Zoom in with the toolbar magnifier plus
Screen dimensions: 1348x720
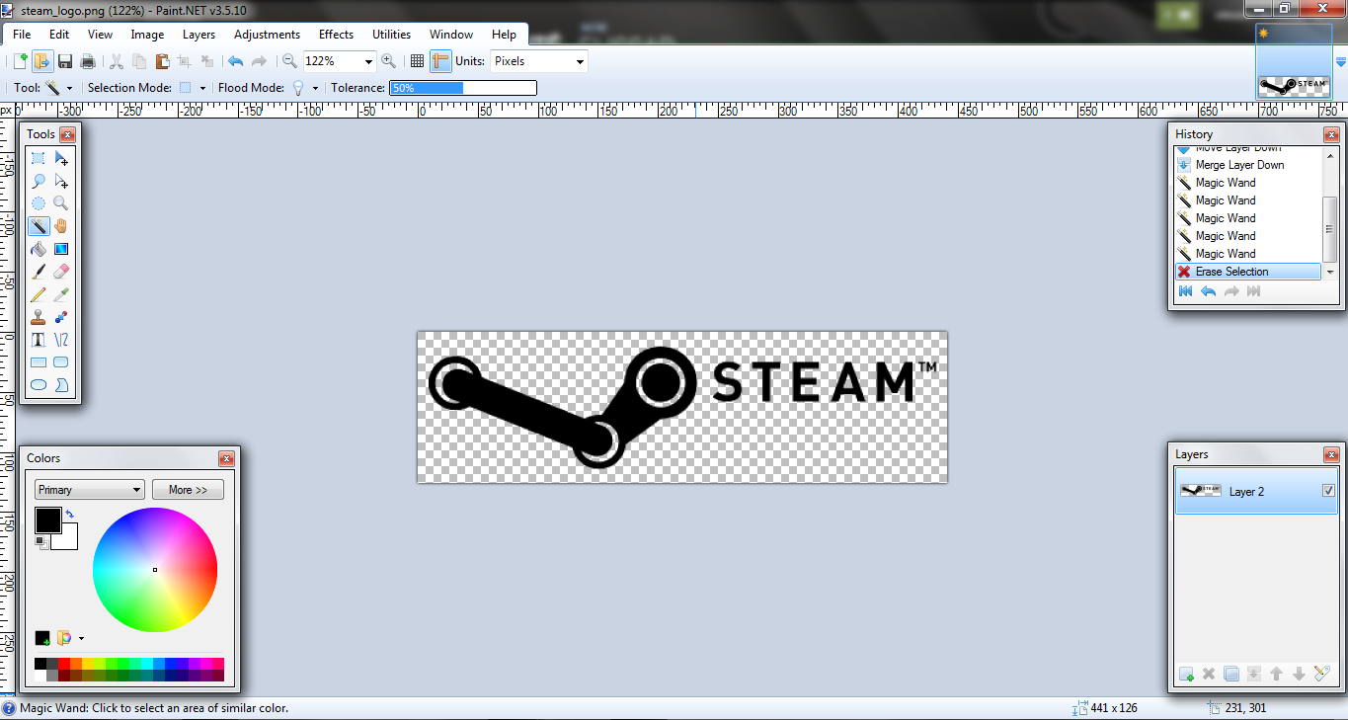388,61
